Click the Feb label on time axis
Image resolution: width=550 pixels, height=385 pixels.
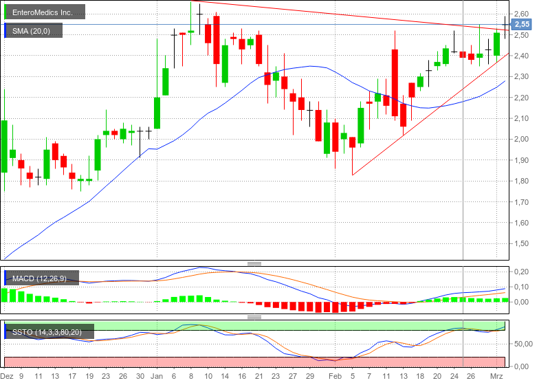[335, 377]
